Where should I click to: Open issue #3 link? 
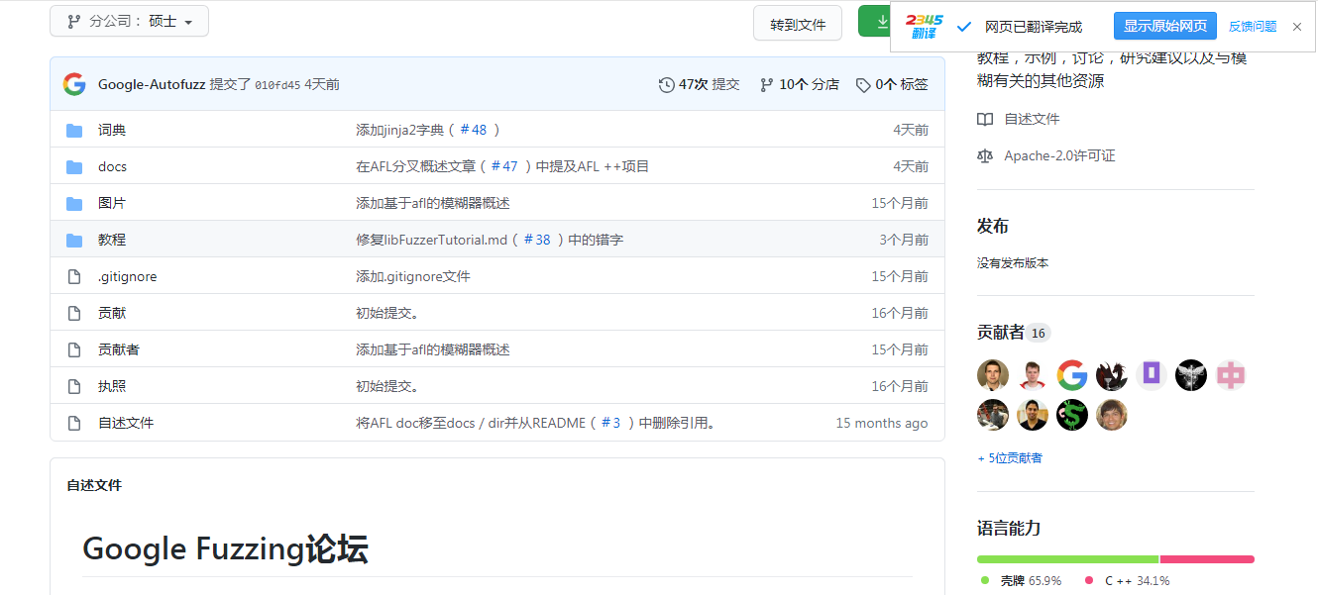click(610, 423)
